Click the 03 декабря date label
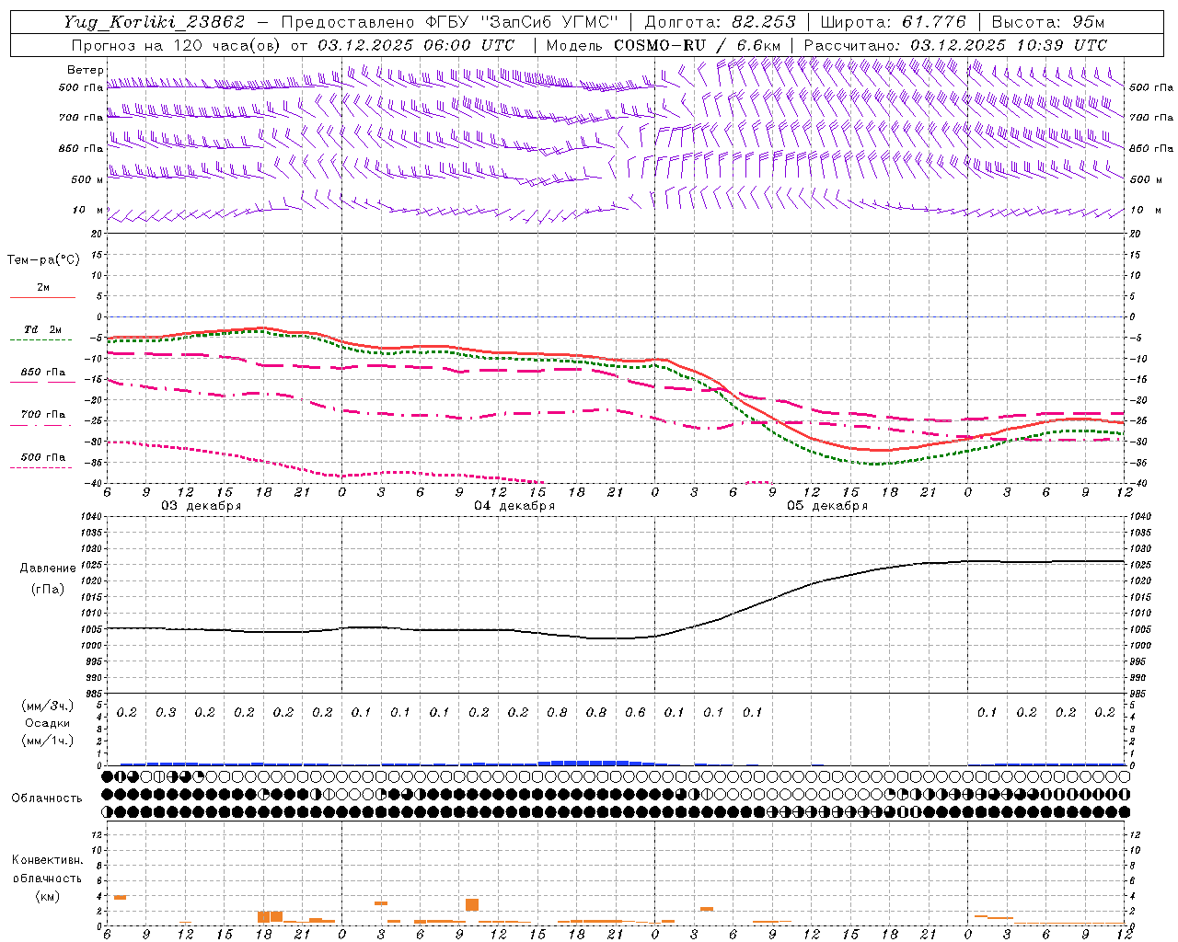1178x942 pixels. [202, 506]
